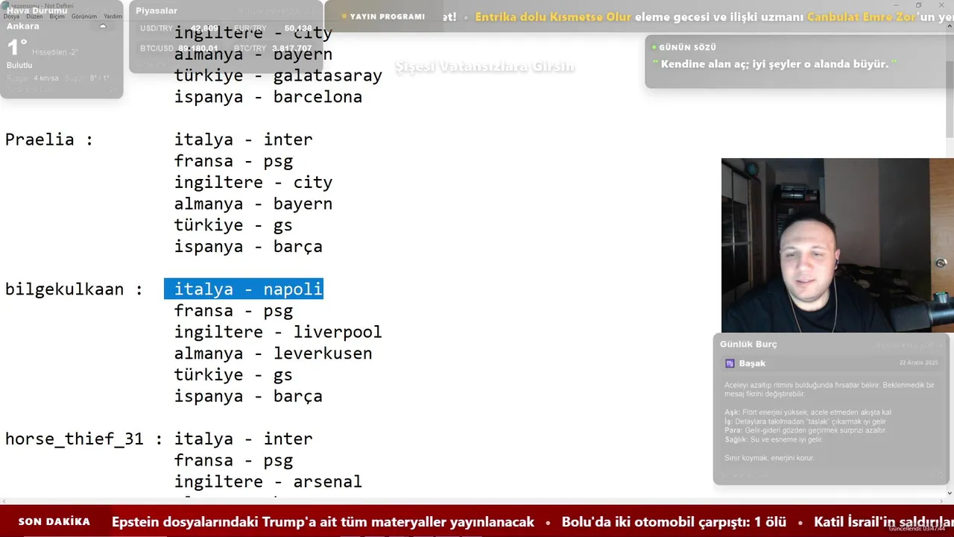954x537 pixels.
Task: Click 'almanya - bayern' in Praelia's list
Action: [253, 204]
